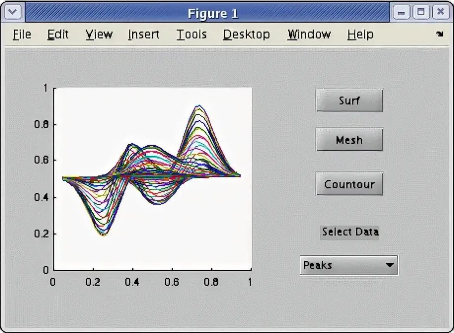This screenshot has width=454, height=333.
Task: Click the Mesh button
Action: click(349, 139)
